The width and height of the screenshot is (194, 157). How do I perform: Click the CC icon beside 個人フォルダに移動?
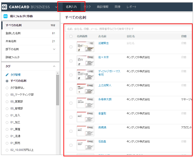5,16
